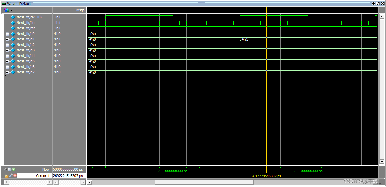Click the Cursor 1 name field
This screenshot has width=386, height=187.
tap(34, 176)
